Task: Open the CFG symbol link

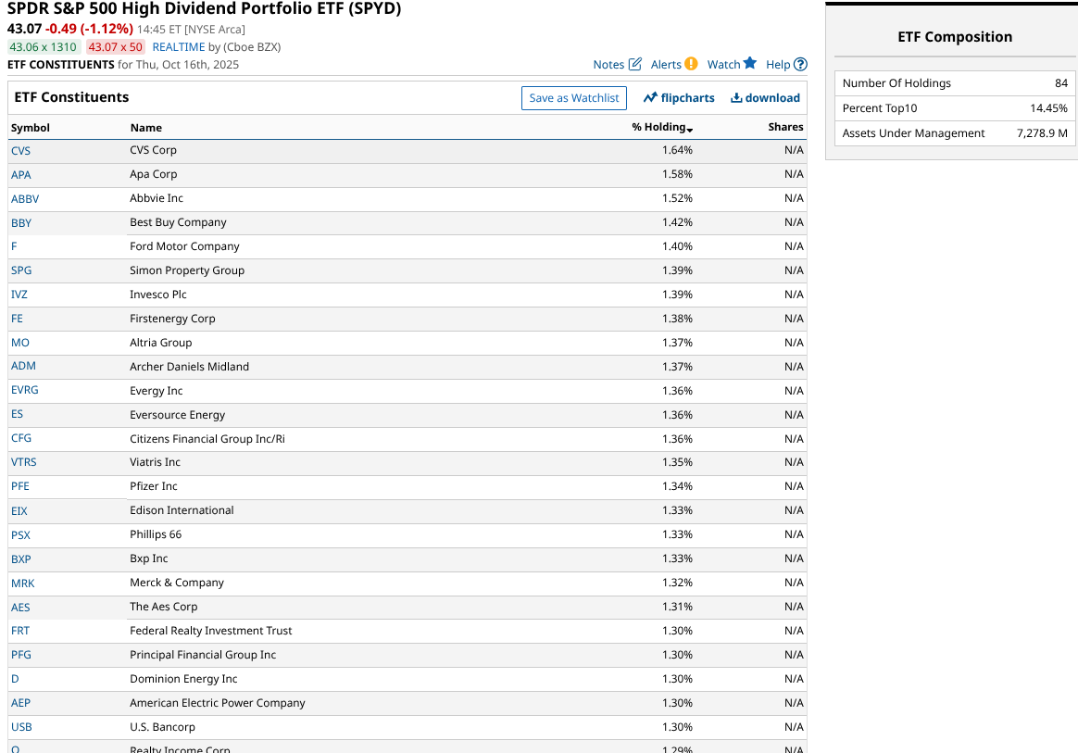Action: (21, 438)
